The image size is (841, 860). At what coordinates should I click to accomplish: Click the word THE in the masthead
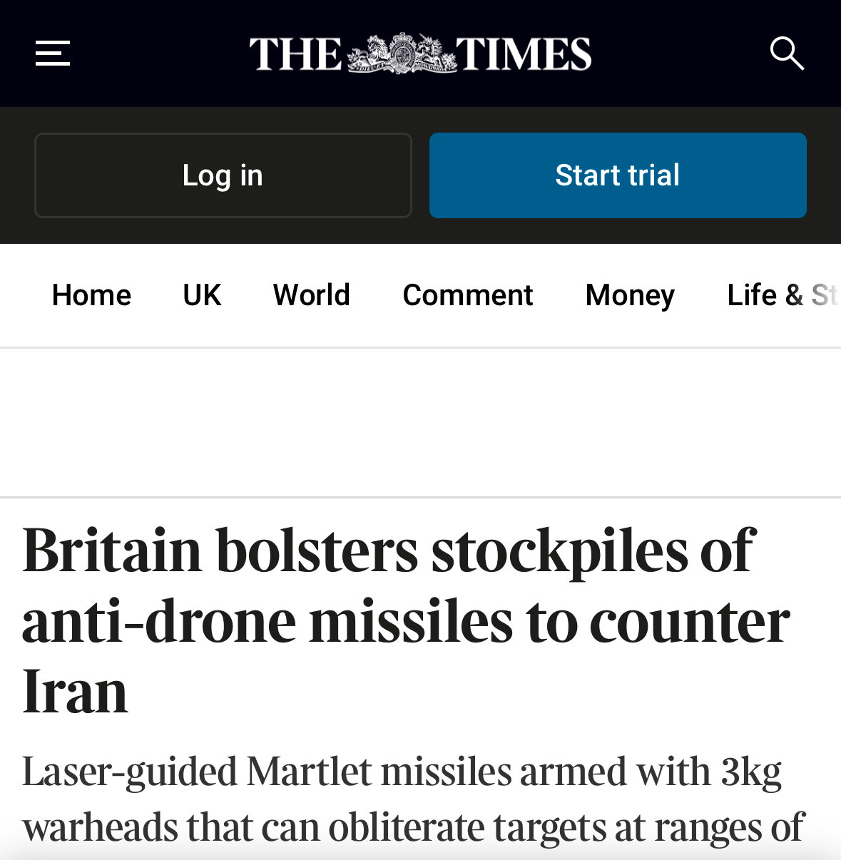(296, 54)
